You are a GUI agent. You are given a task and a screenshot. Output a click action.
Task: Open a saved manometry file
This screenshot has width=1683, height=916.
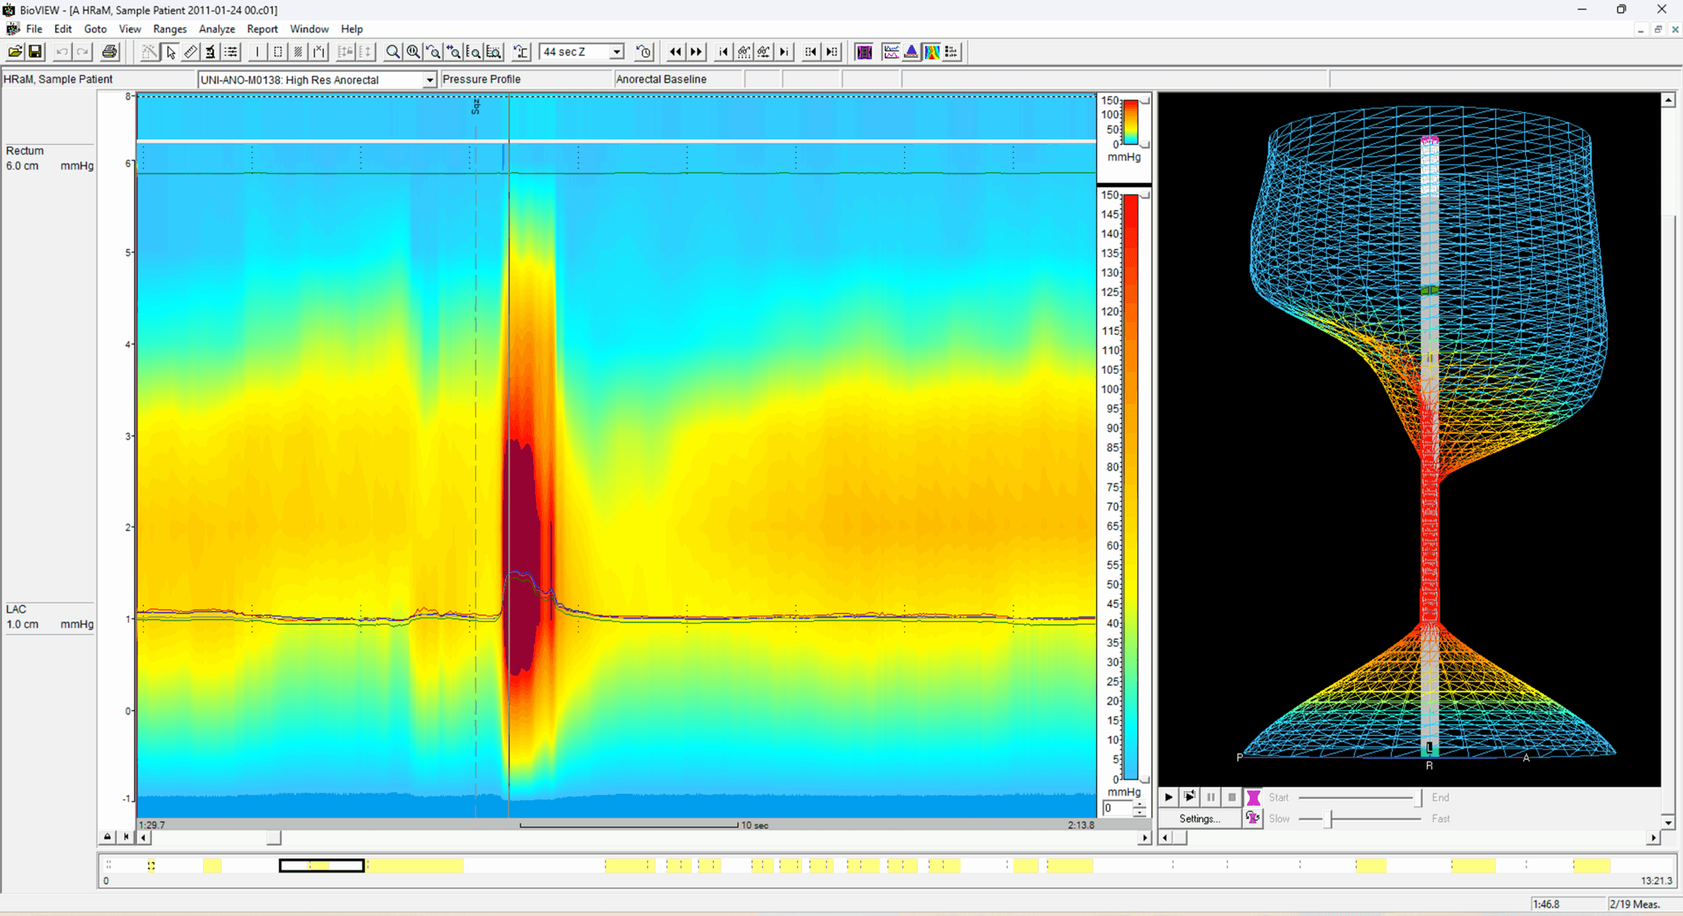[x=14, y=51]
